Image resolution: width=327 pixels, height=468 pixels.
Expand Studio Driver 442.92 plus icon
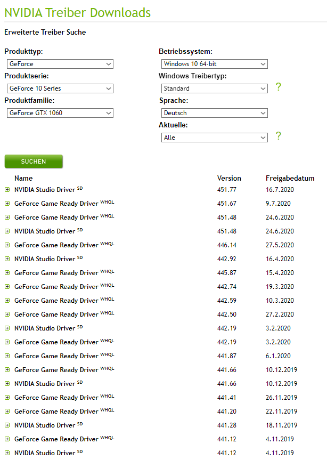point(7,259)
